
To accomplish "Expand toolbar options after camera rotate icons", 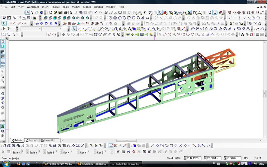I will 59,23.
